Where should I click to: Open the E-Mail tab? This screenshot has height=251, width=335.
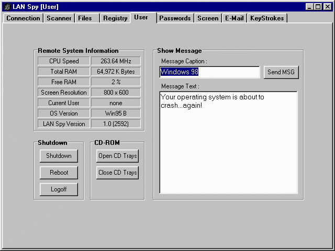coord(234,18)
